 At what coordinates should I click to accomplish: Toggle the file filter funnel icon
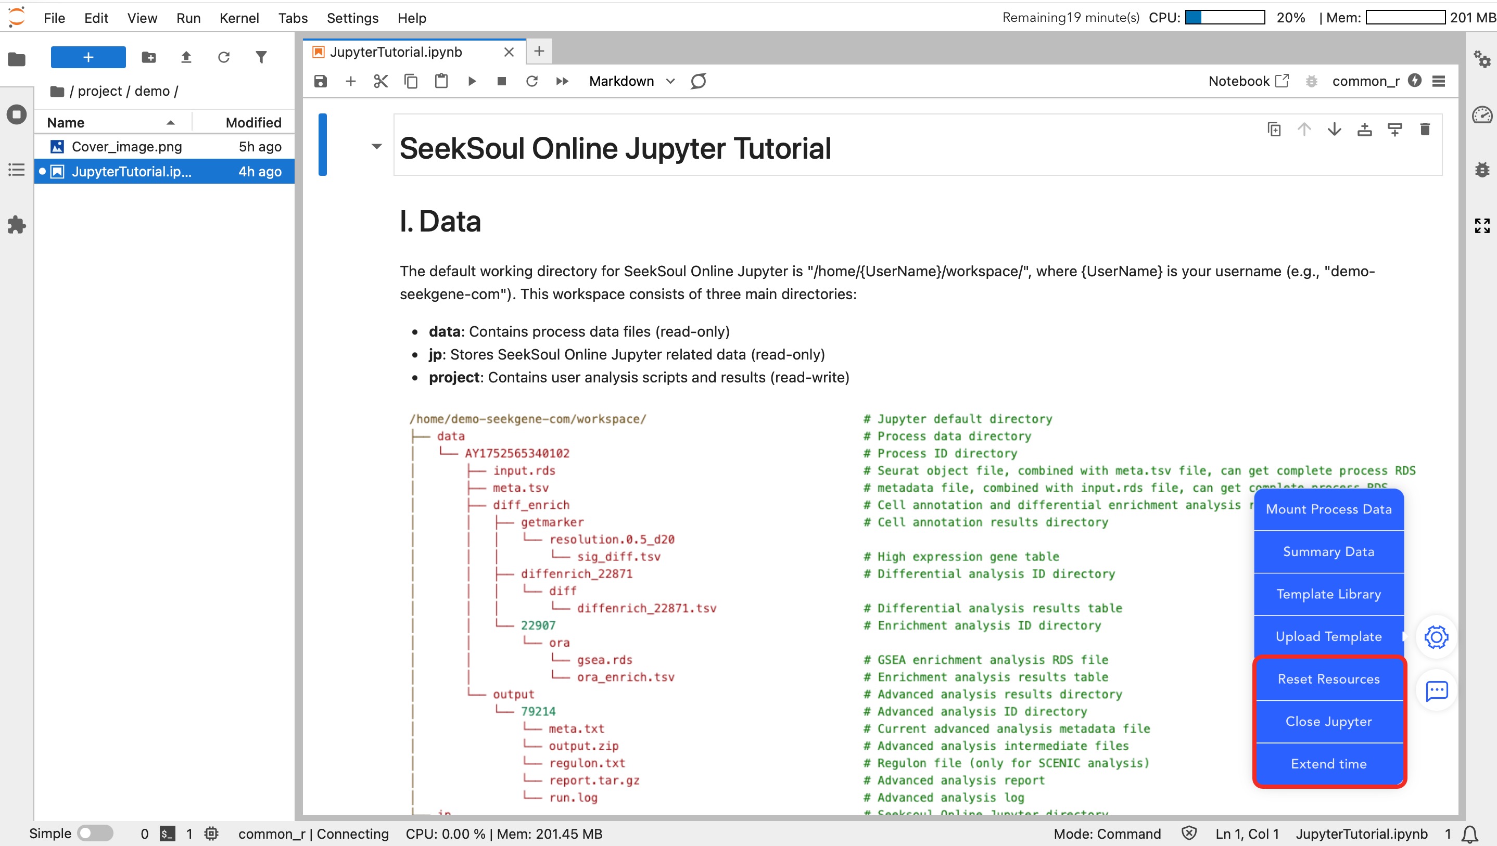261,57
